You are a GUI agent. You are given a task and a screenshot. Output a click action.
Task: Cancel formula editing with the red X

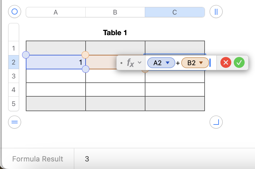click(x=226, y=63)
